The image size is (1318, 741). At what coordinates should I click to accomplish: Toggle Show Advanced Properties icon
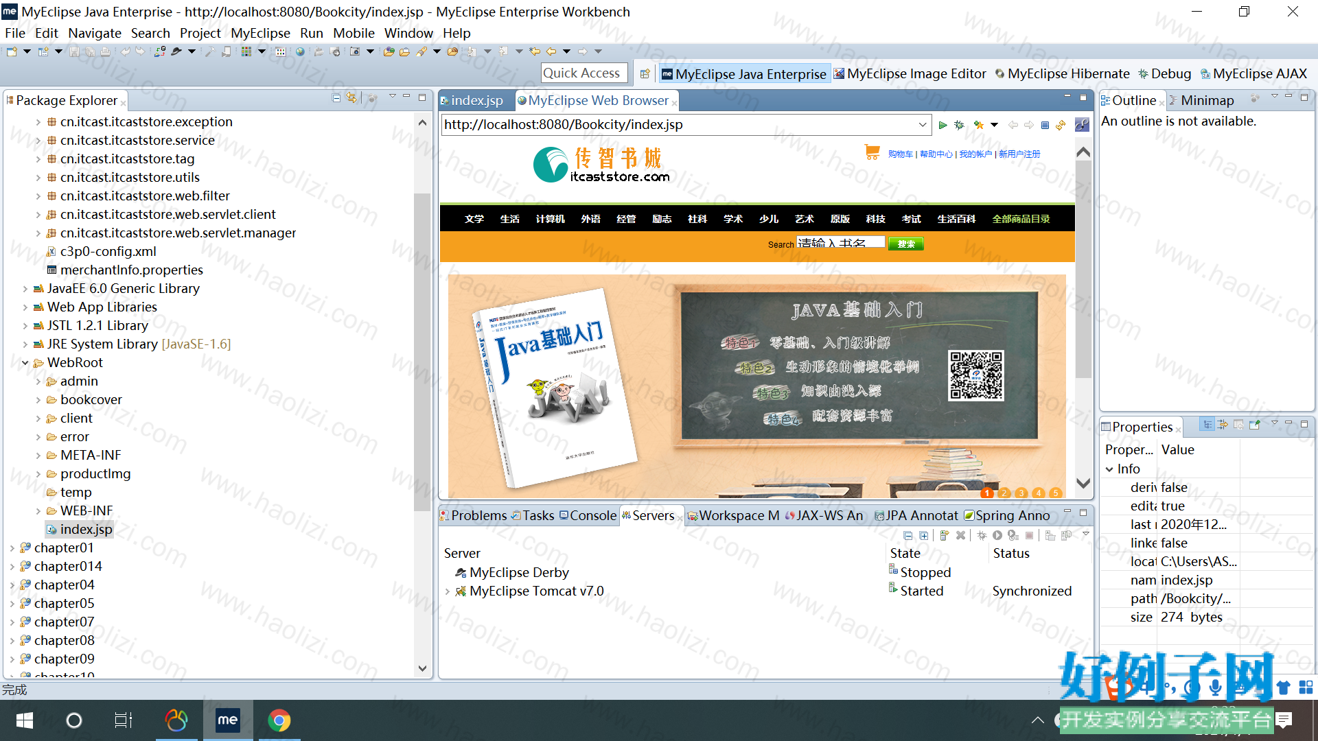[x=1223, y=425]
